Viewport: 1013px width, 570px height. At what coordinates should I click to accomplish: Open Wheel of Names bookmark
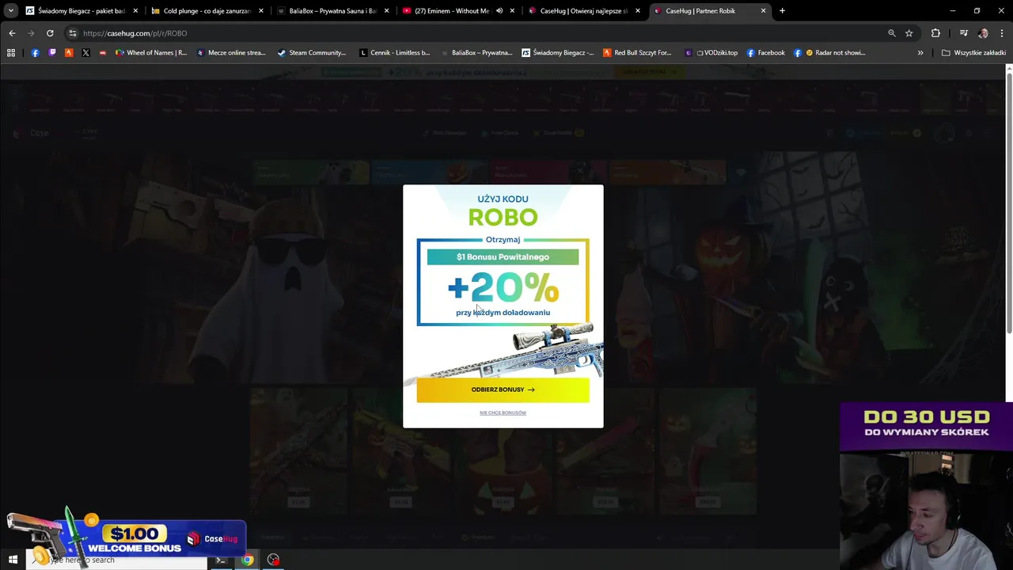(150, 53)
